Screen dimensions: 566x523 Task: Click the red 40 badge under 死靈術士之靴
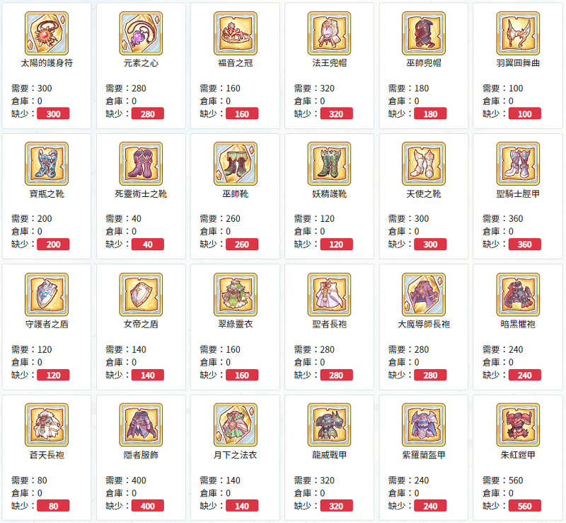click(x=148, y=244)
